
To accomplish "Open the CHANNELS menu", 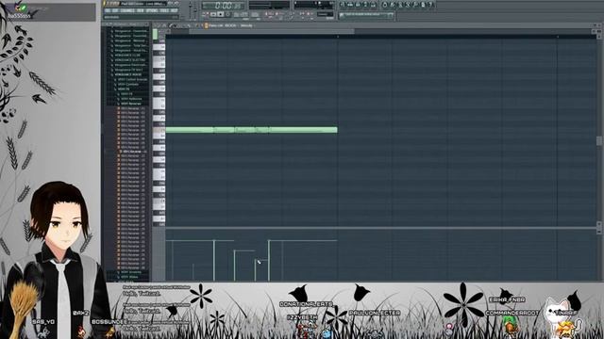I will click(x=127, y=10).
